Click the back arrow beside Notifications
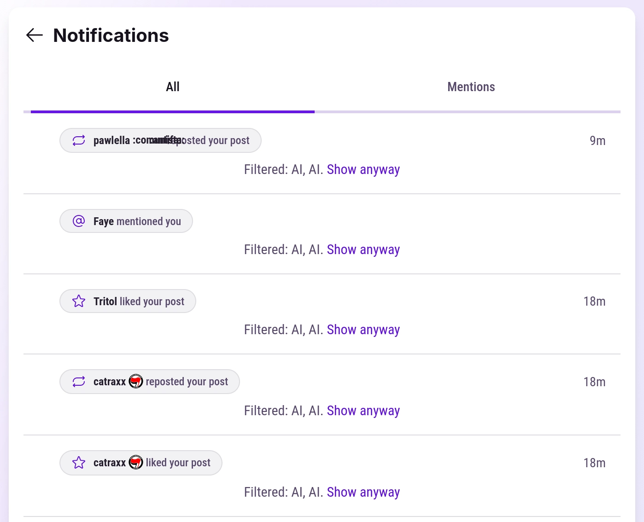 pos(34,35)
